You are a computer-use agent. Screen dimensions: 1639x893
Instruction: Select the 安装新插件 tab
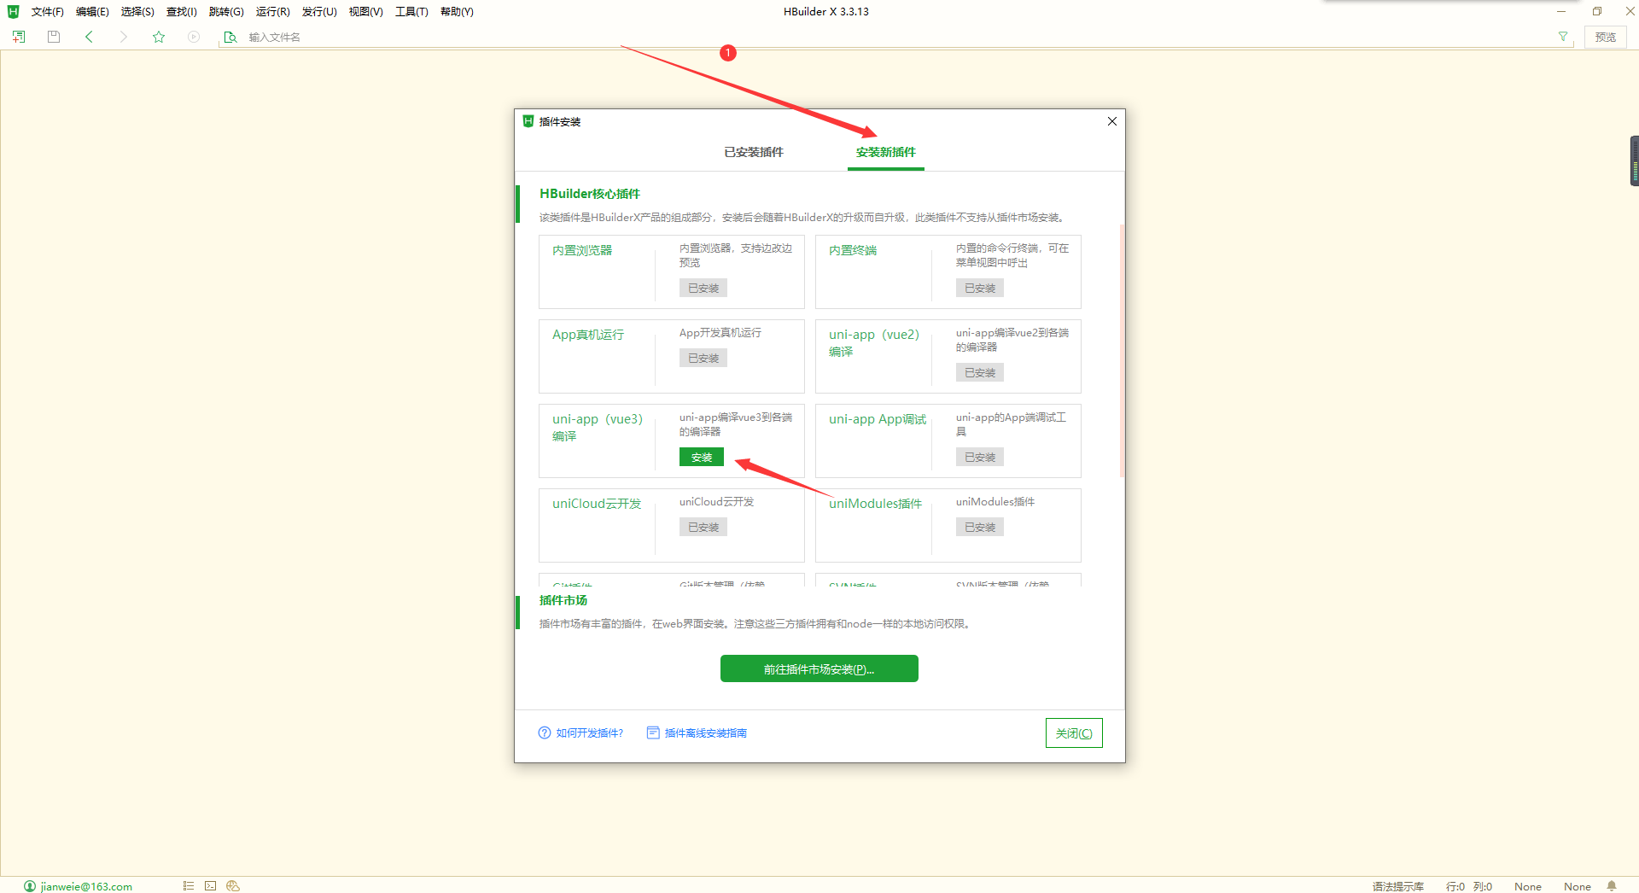click(886, 152)
